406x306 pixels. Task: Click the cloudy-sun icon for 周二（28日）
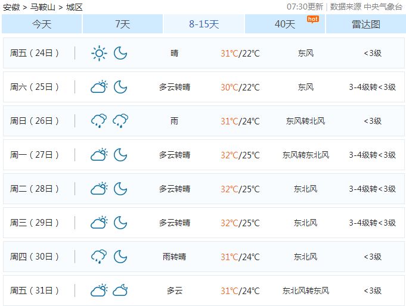click(x=99, y=189)
